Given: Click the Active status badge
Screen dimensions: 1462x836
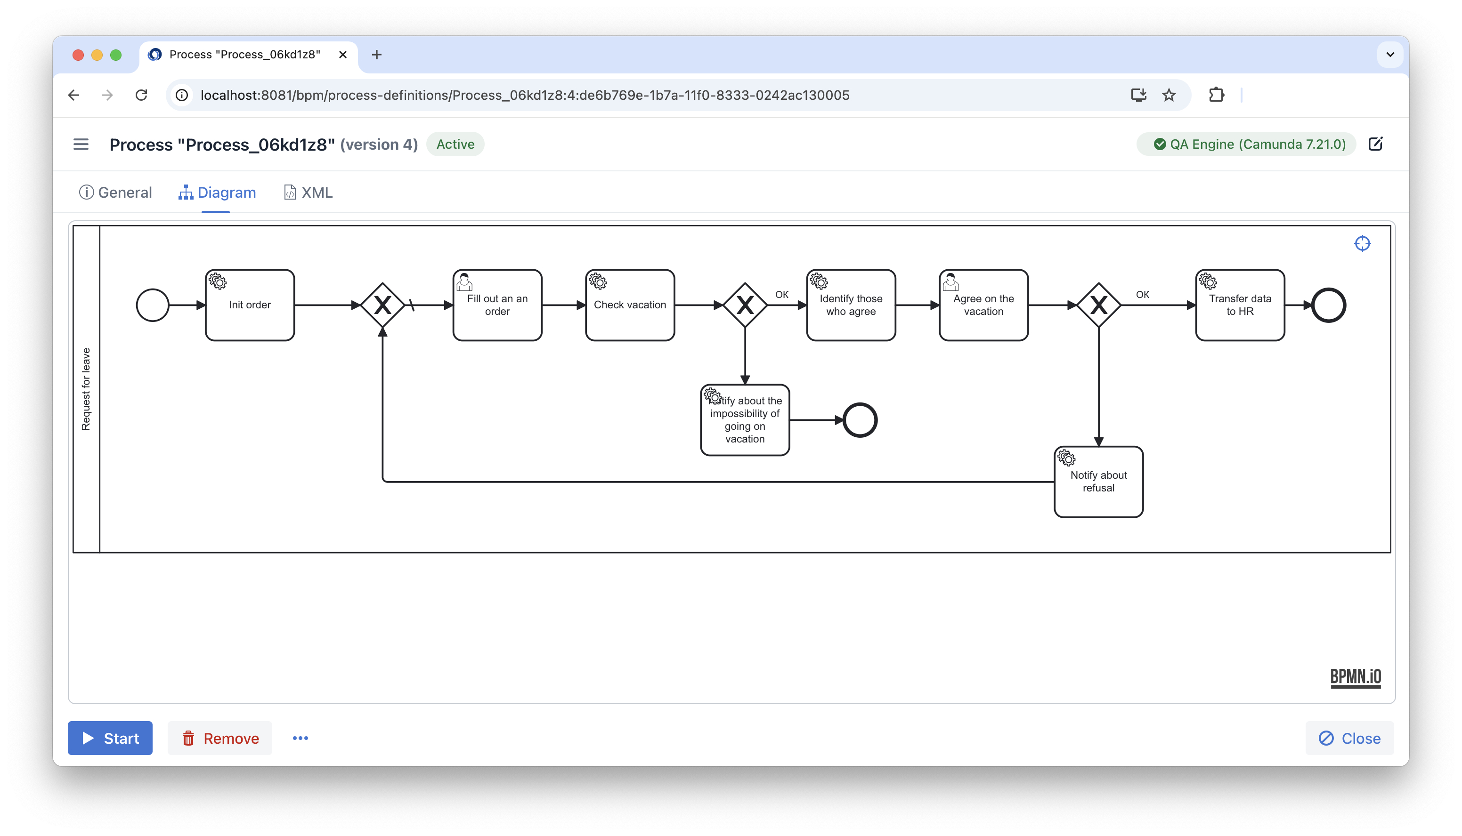Looking at the screenshot, I should [455, 144].
